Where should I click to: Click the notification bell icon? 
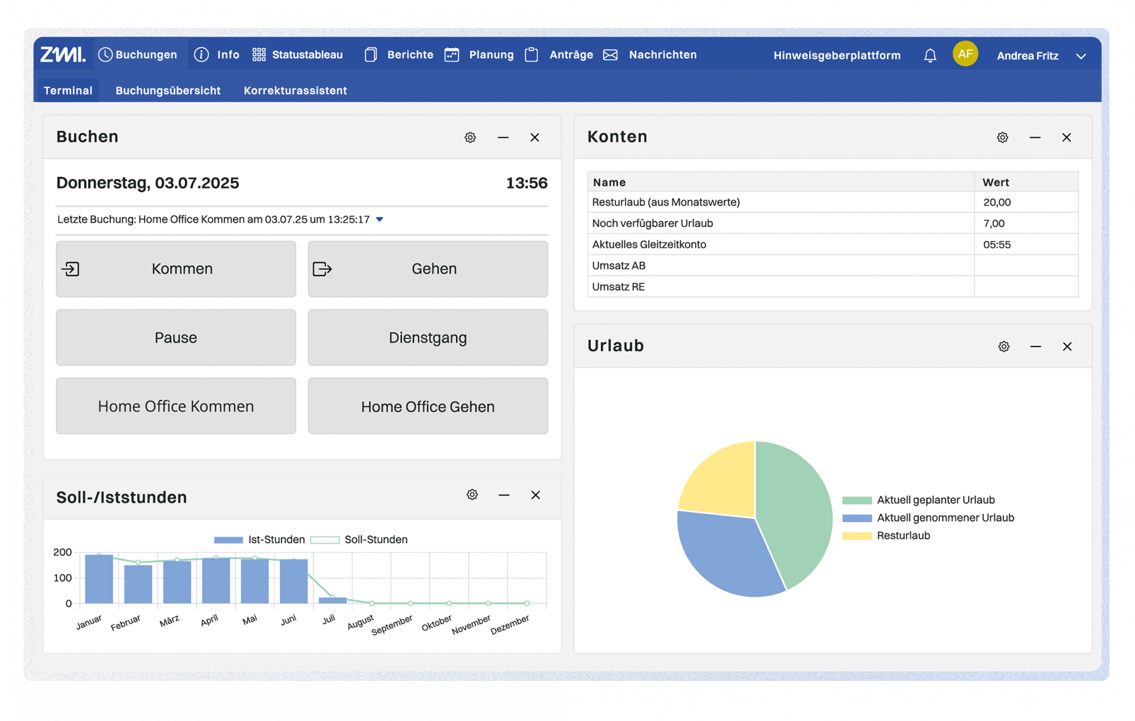[x=930, y=56]
